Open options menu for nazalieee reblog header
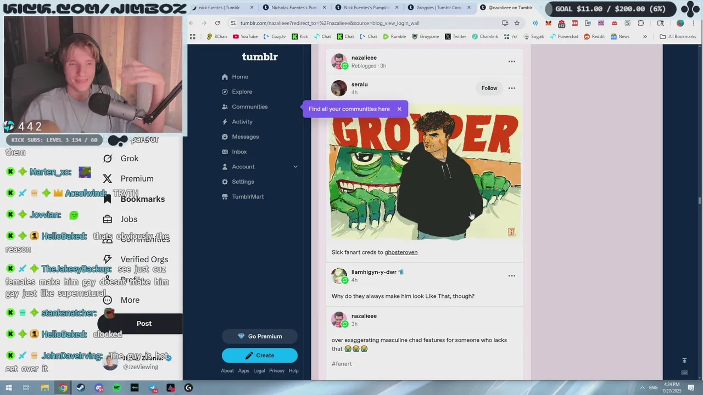 click(512, 61)
